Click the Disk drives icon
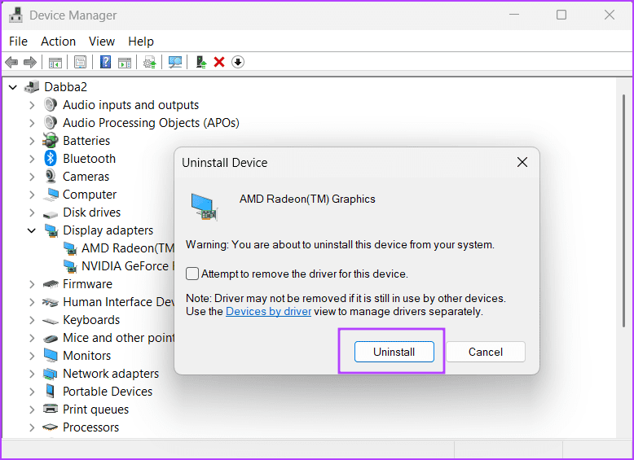The height and width of the screenshot is (460, 634). [51, 213]
